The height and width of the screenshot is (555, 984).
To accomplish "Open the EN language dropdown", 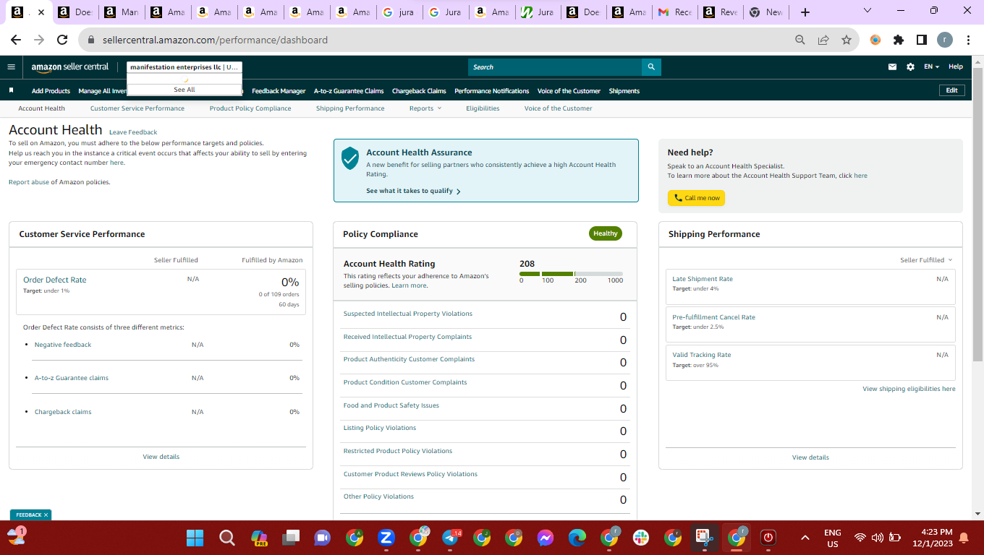I will click(x=931, y=66).
